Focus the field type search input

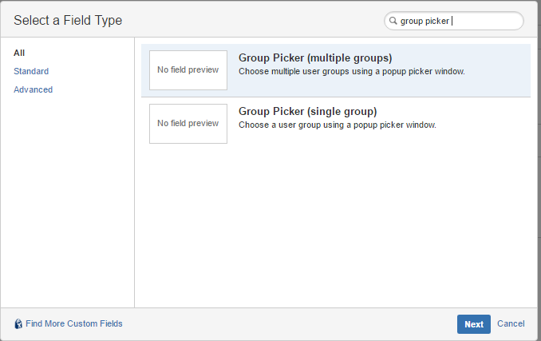(x=454, y=21)
